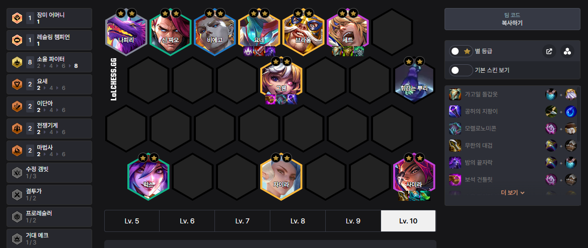
Task: Click the share/external link icon
Action: [x=549, y=51]
